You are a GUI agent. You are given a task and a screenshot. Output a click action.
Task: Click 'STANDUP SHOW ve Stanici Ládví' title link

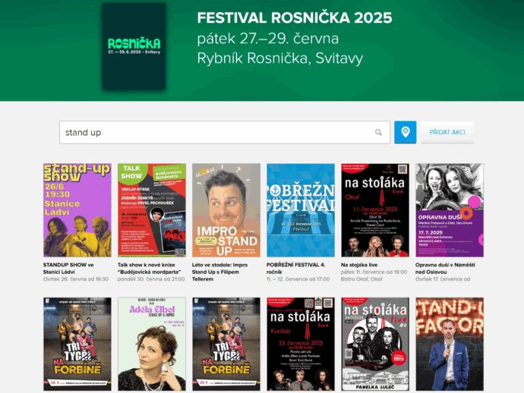click(x=68, y=268)
